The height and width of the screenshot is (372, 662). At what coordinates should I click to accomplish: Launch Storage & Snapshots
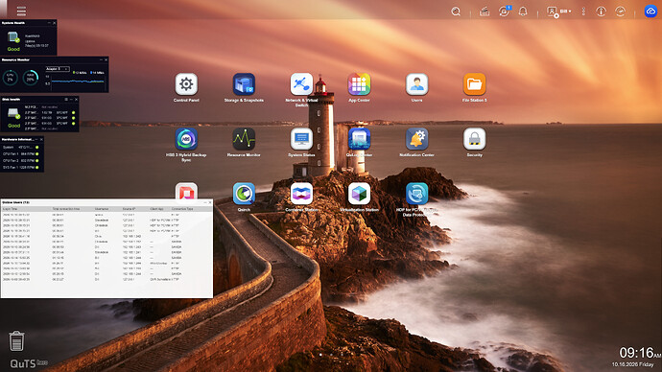tap(244, 84)
